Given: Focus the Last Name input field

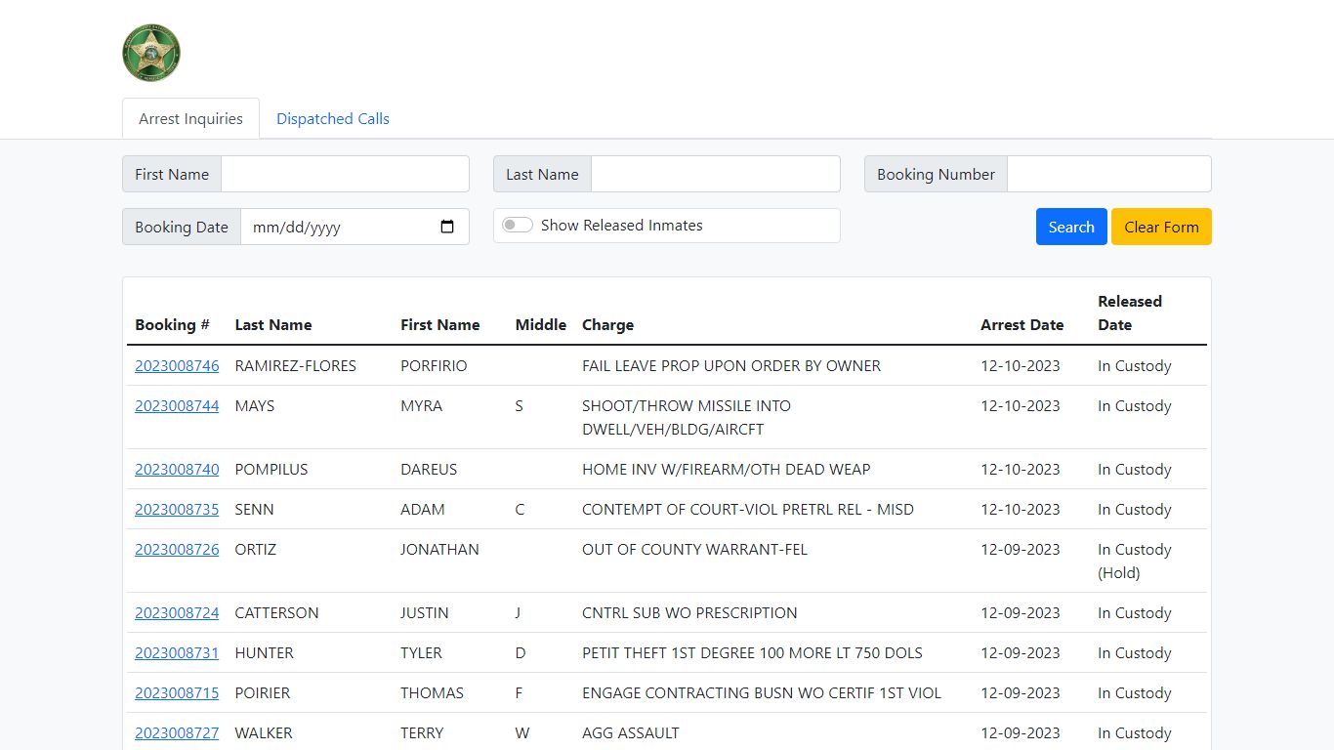Looking at the screenshot, I should tap(716, 174).
